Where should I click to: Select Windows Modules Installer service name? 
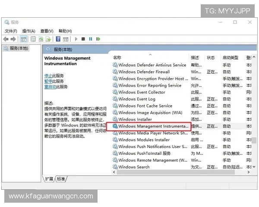pos(144,140)
